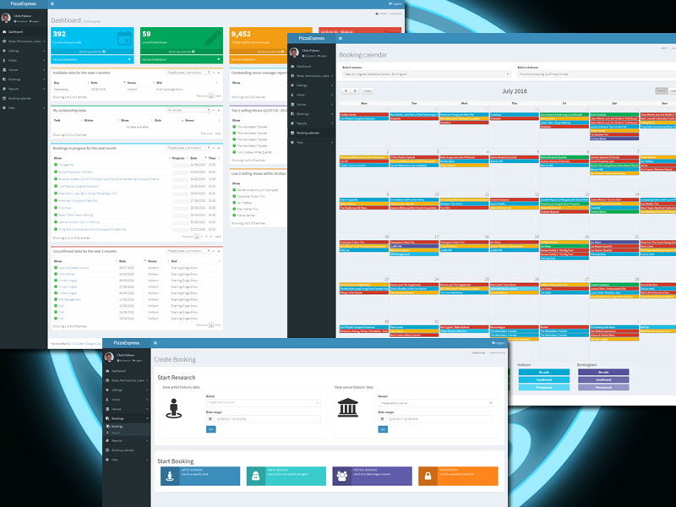Viewport: 676px width, 507px height.
Task: Click the pencil icon on the 59 card
Action: [x=213, y=38]
